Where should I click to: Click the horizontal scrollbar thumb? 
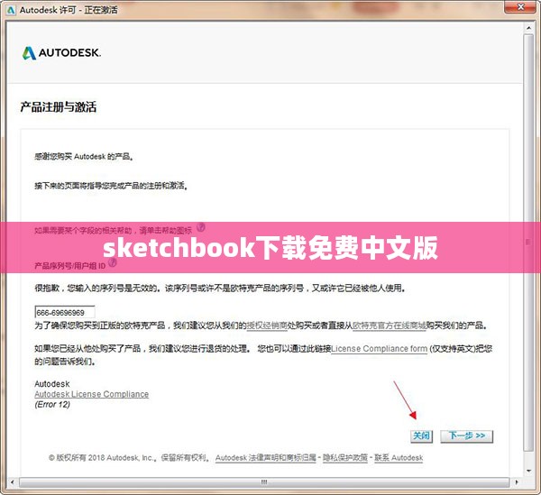click(264, 482)
